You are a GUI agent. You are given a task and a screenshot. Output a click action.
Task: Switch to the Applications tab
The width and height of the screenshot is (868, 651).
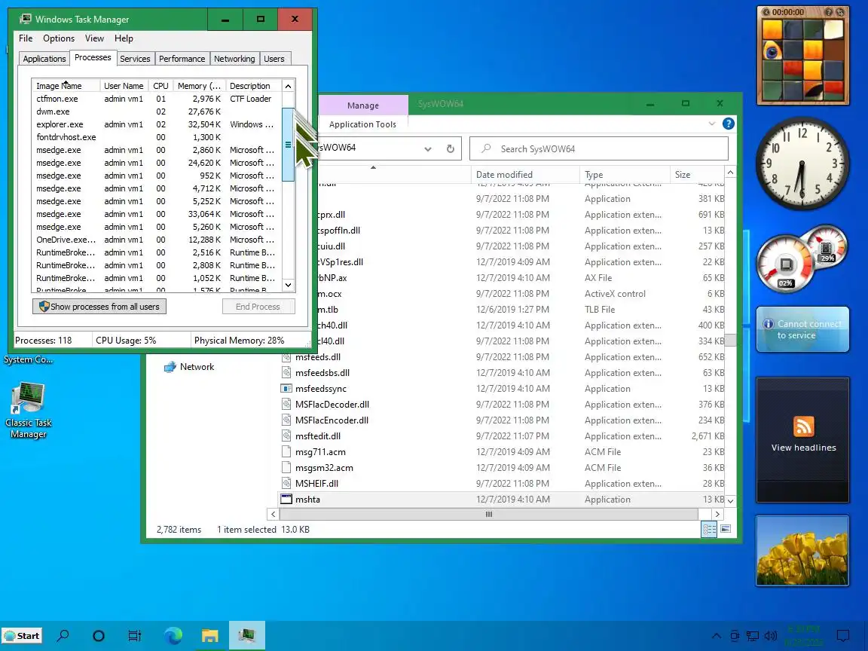44,59
